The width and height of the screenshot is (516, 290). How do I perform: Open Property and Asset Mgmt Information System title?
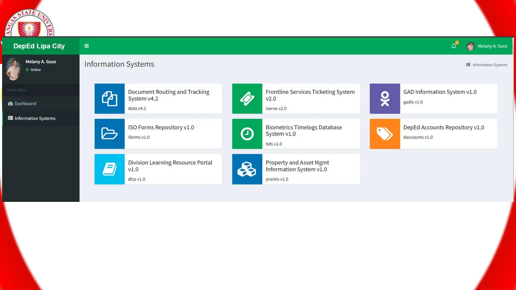coord(297,166)
